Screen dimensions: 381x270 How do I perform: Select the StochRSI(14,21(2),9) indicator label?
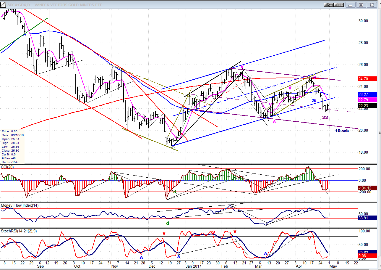pos(18,231)
